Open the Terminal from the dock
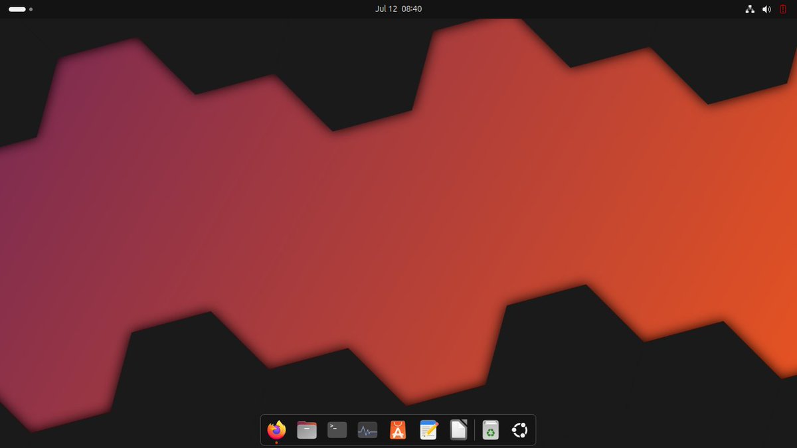The height and width of the screenshot is (448, 797). tap(337, 430)
